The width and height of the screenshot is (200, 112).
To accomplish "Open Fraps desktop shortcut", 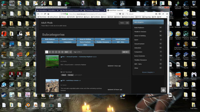I will tap(4, 65).
